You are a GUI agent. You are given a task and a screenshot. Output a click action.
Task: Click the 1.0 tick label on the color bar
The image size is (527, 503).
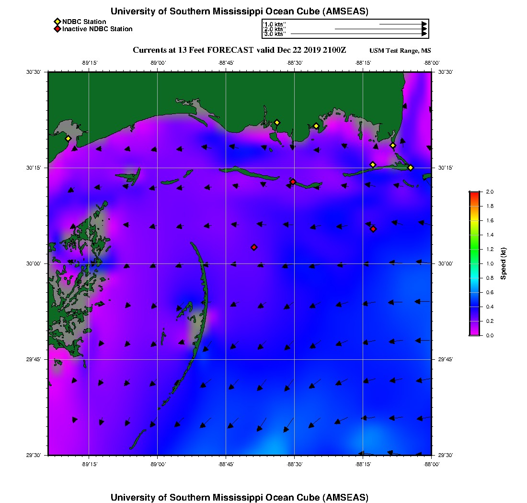coord(490,263)
